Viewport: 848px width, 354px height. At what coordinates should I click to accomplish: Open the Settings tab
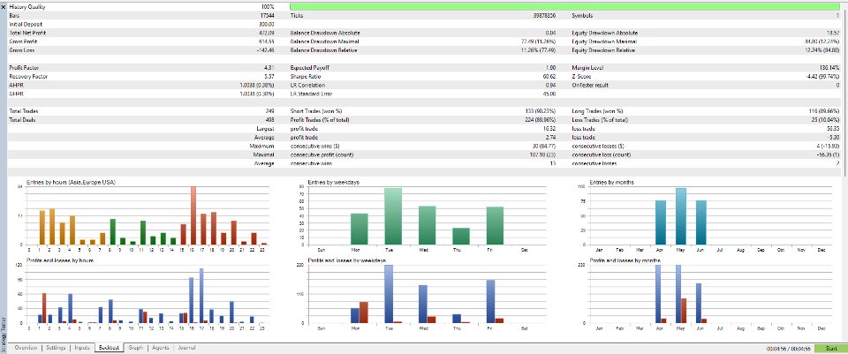(x=56, y=348)
